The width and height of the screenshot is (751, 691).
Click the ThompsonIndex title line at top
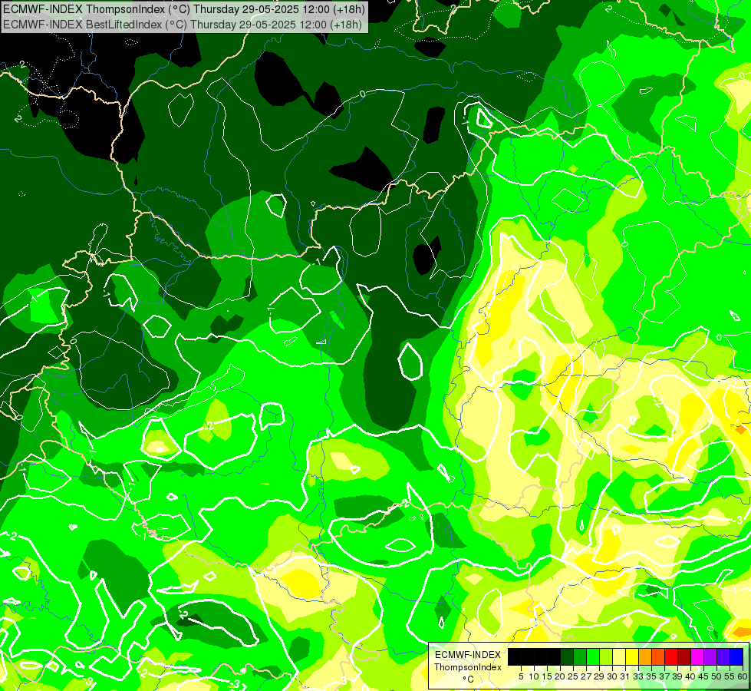click(x=184, y=8)
